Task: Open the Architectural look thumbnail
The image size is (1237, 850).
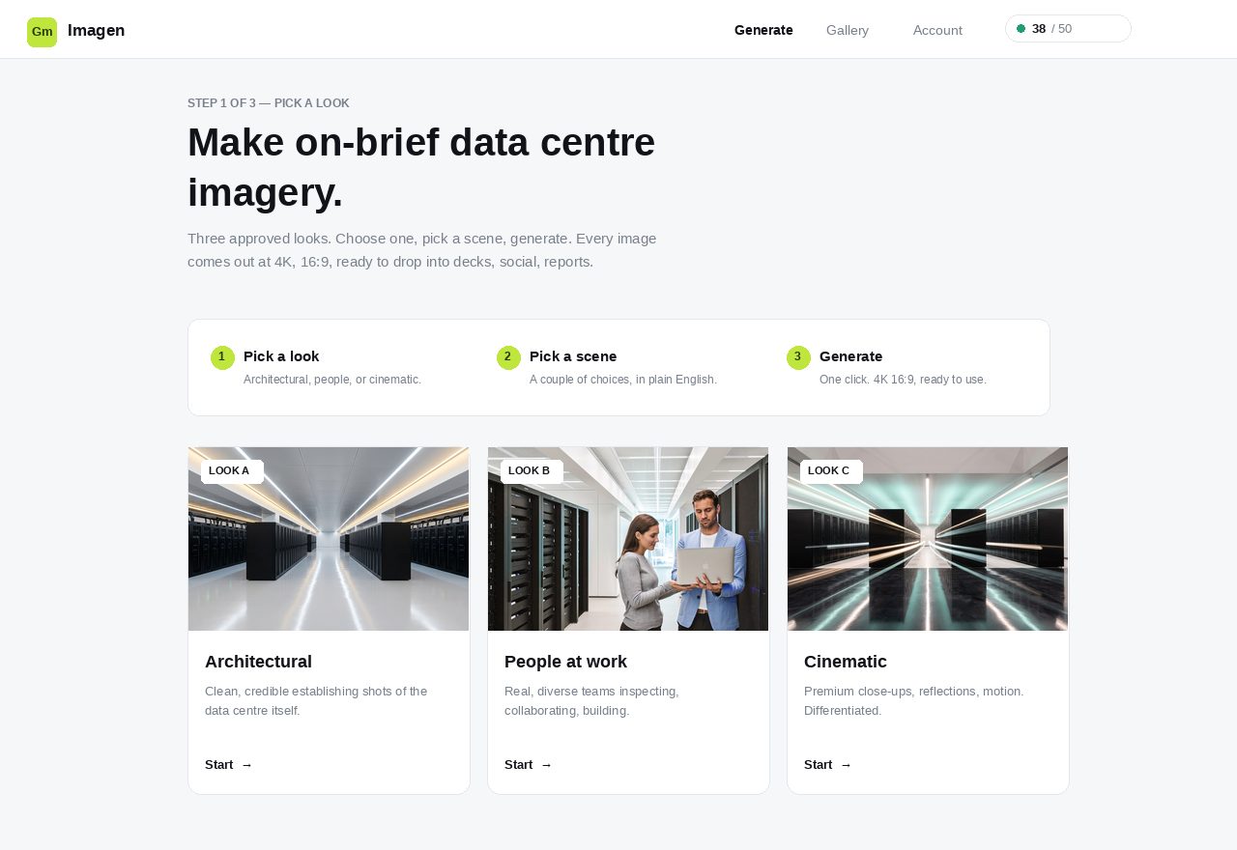Action: click(329, 539)
